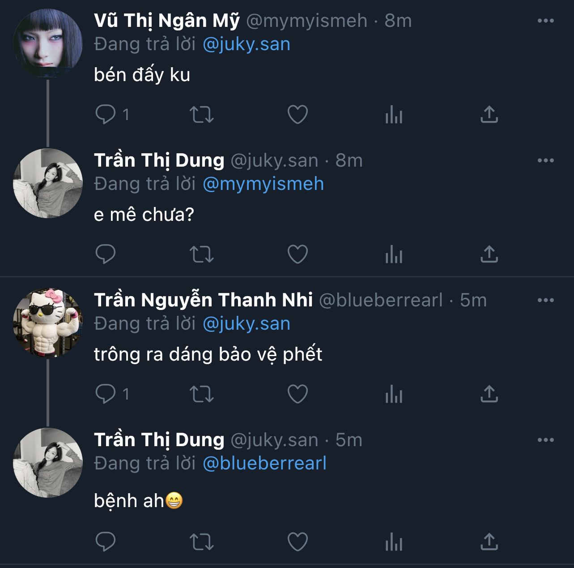Click the Hello Kitty profile avatar

click(x=48, y=323)
